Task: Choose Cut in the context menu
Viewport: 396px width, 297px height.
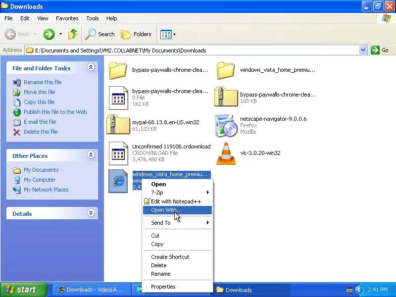Action: (177, 236)
